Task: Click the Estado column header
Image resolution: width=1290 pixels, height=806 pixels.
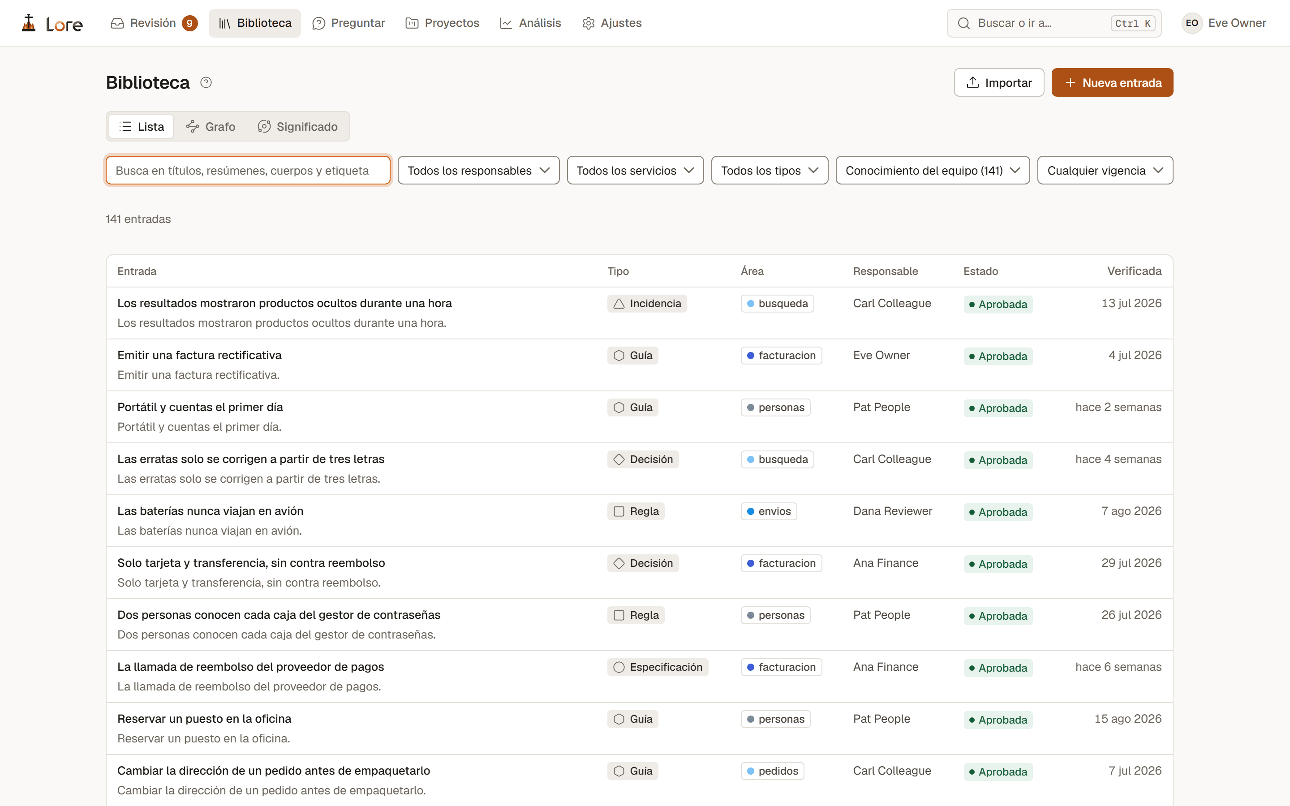Action: [x=980, y=271]
